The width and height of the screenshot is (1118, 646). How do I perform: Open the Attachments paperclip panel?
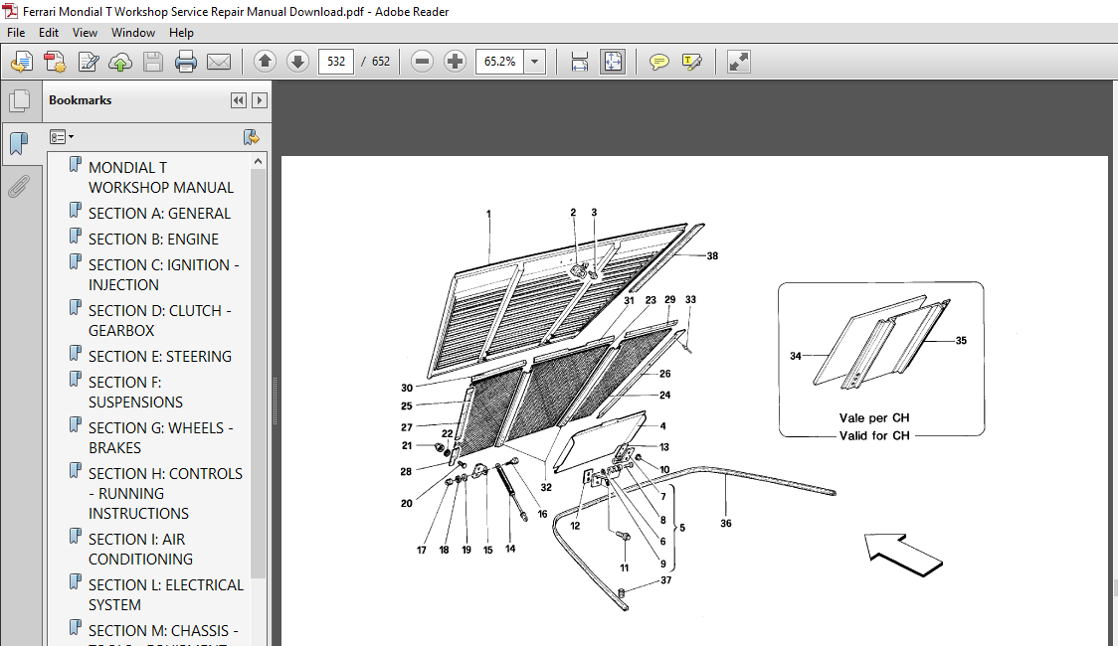[19, 187]
